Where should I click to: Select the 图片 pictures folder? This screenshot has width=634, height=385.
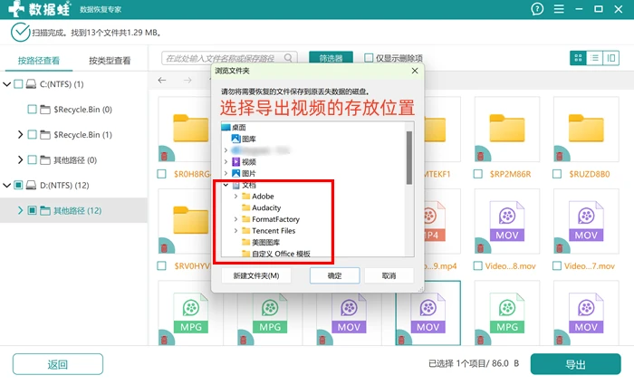[244, 173]
